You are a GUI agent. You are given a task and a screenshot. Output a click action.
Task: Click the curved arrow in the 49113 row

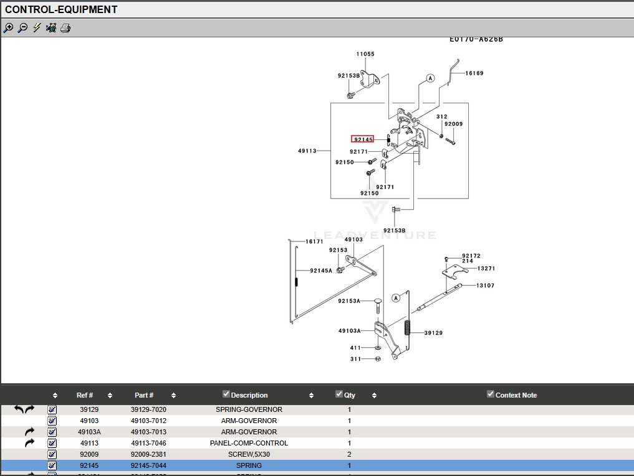pyautogui.click(x=29, y=444)
